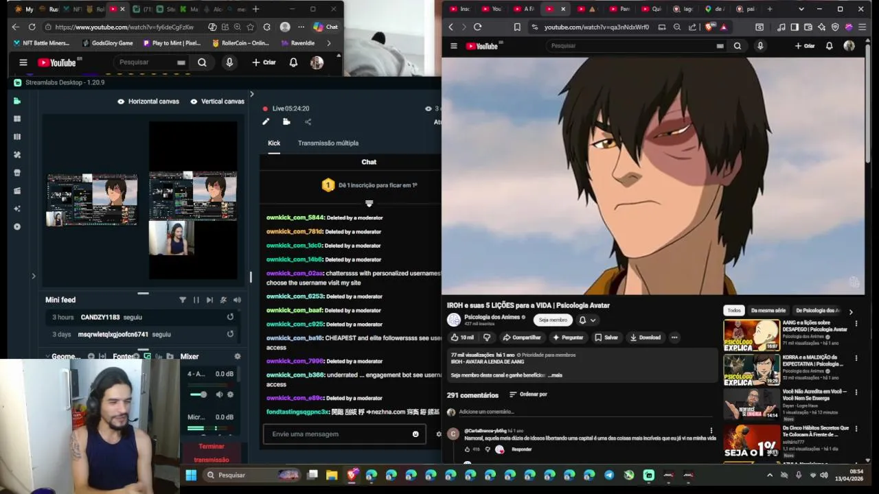
Task: Dislike the IROH video
Action: pyautogui.click(x=487, y=338)
